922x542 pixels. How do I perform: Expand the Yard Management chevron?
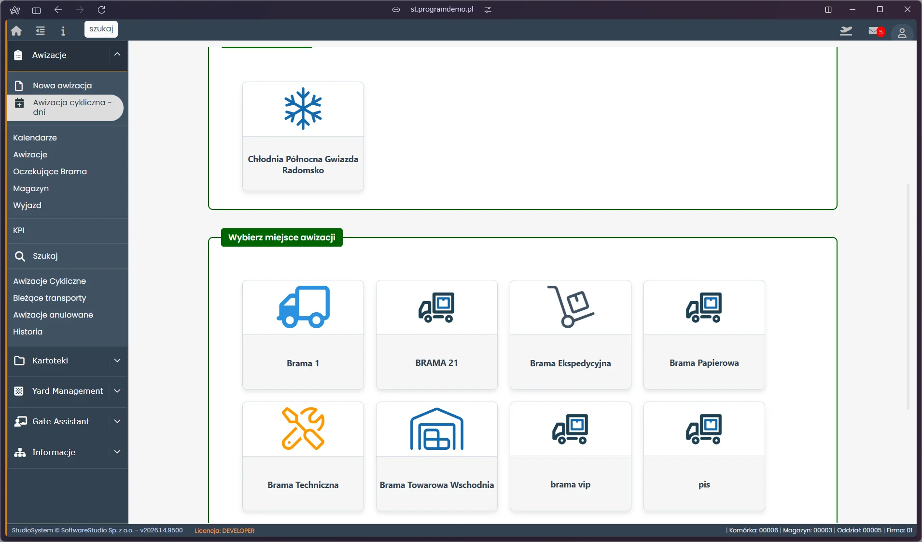(x=117, y=391)
